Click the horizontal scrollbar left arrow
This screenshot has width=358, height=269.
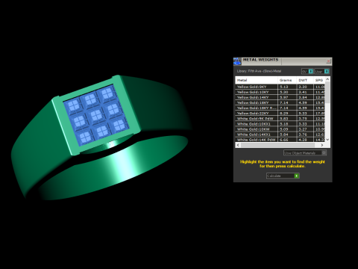click(x=238, y=145)
